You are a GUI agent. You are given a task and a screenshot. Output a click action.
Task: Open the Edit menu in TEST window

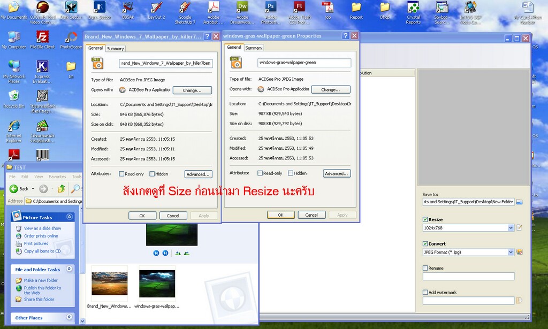[x=25, y=177]
